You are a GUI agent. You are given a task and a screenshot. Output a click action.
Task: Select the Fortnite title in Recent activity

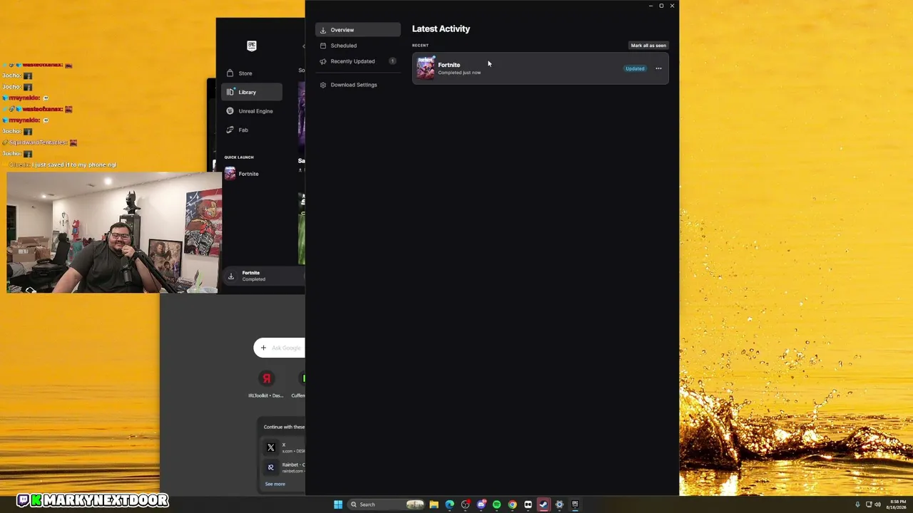pyautogui.click(x=449, y=65)
